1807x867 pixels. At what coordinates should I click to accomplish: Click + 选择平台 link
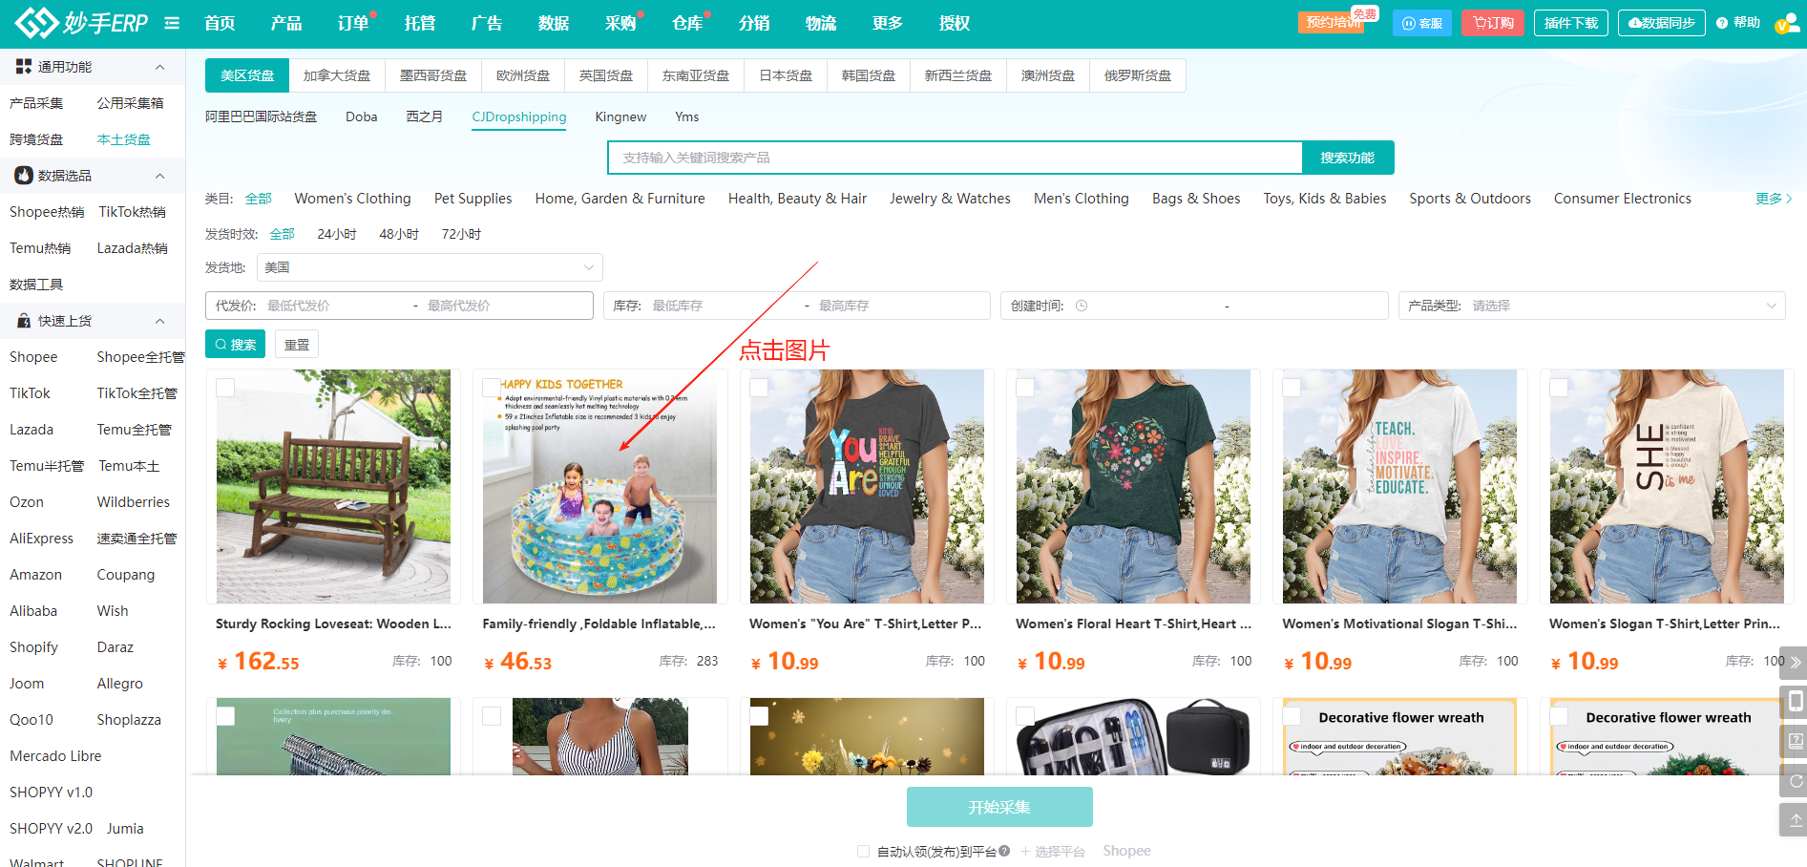pyautogui.click(x=1052, y=851)
